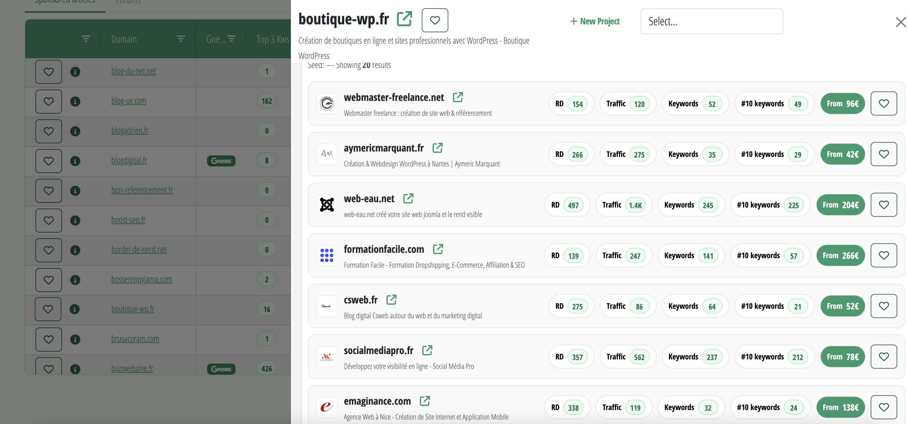Open buzzwebzine.fr domain link

[132, 368]
